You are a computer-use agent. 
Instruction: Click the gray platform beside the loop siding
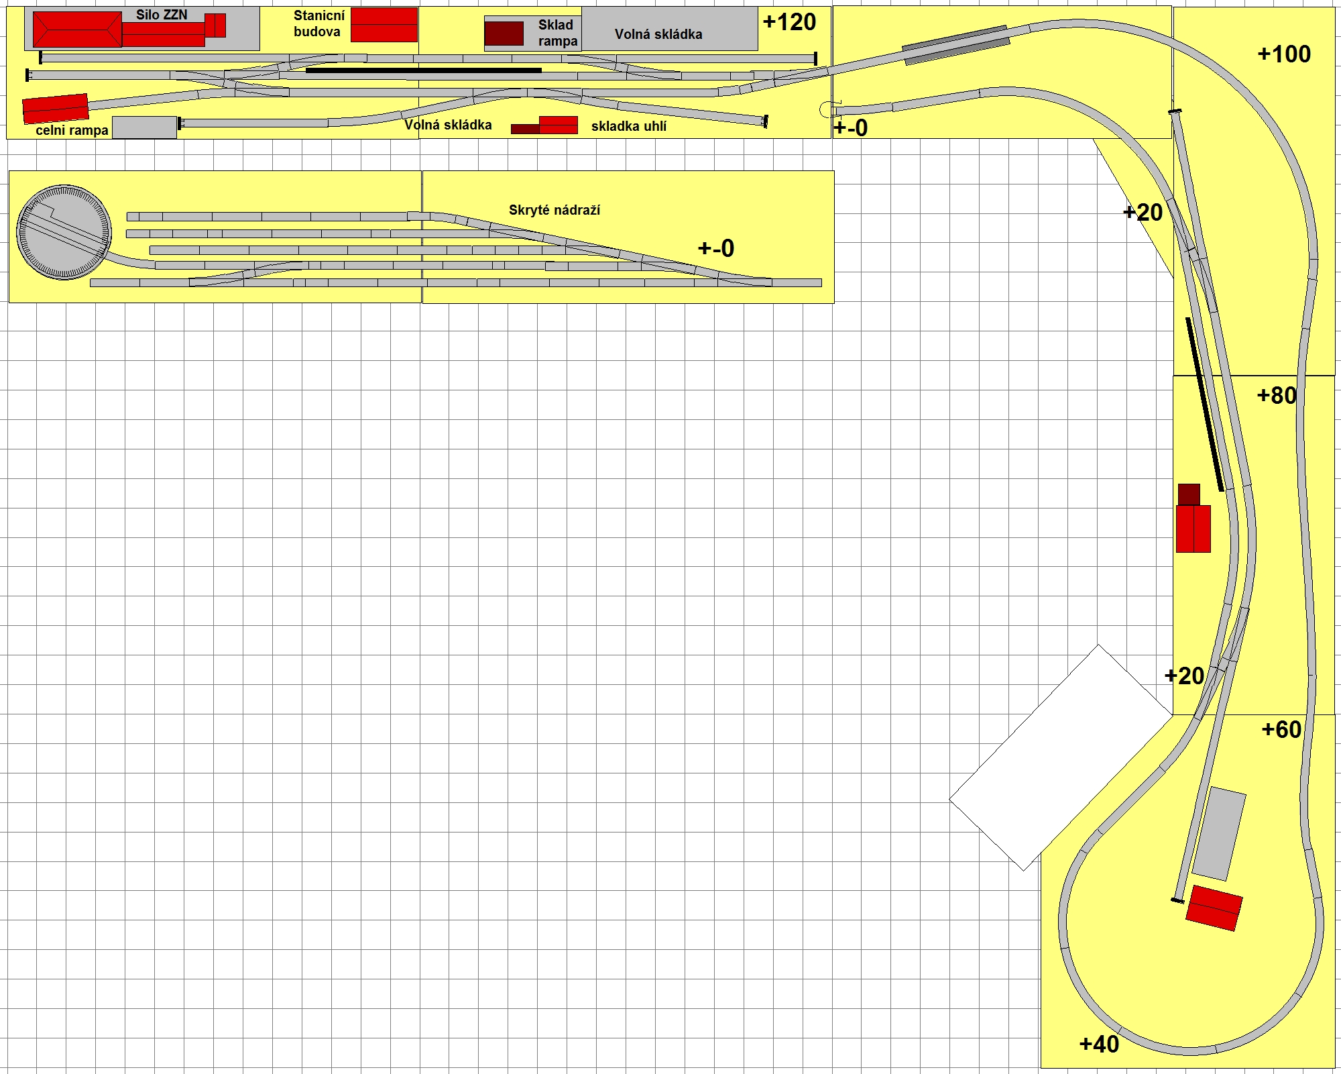click(x=1219, y=834)
